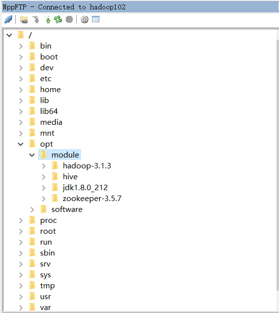Viewport: 279px width, 313px height.
Task: Select the mnt folder name
Action: click(47, 133)
